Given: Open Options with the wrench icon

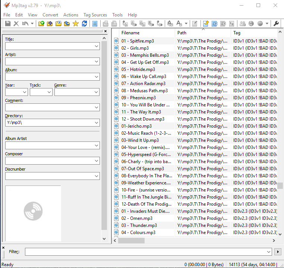Looking at the screenshot, I should pyautogui.click(x=276, y=24).
